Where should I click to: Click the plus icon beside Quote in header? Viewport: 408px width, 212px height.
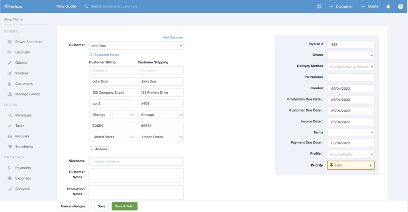[x=363, y=6]
